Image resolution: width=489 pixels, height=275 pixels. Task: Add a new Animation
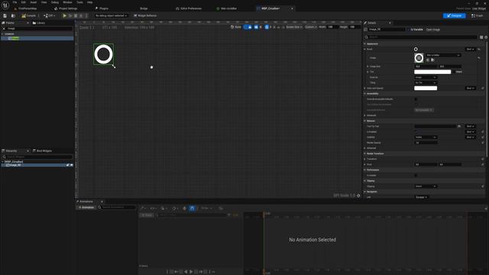click(86, 207)
